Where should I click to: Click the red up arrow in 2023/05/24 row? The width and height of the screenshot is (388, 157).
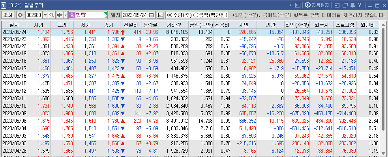click(x=123, y=32)
